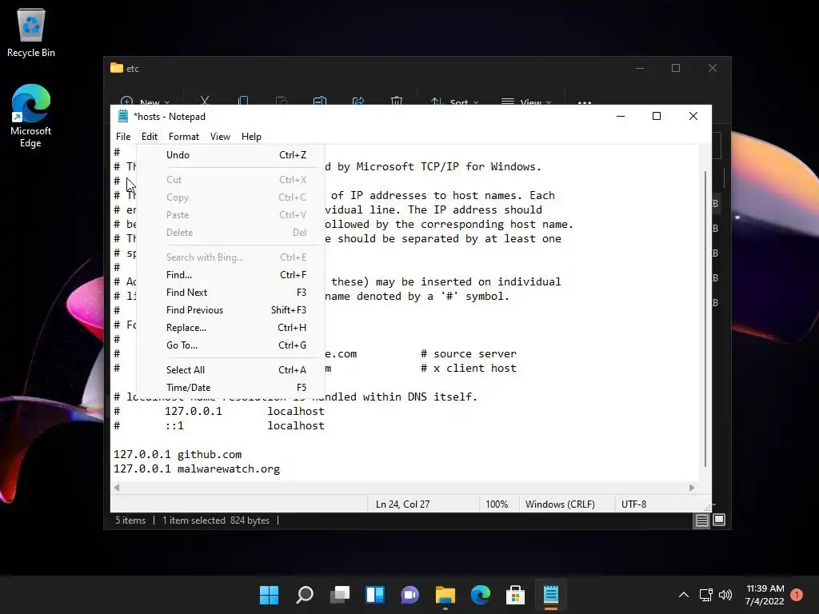Open the Notepad Format menu

(184, 136)
